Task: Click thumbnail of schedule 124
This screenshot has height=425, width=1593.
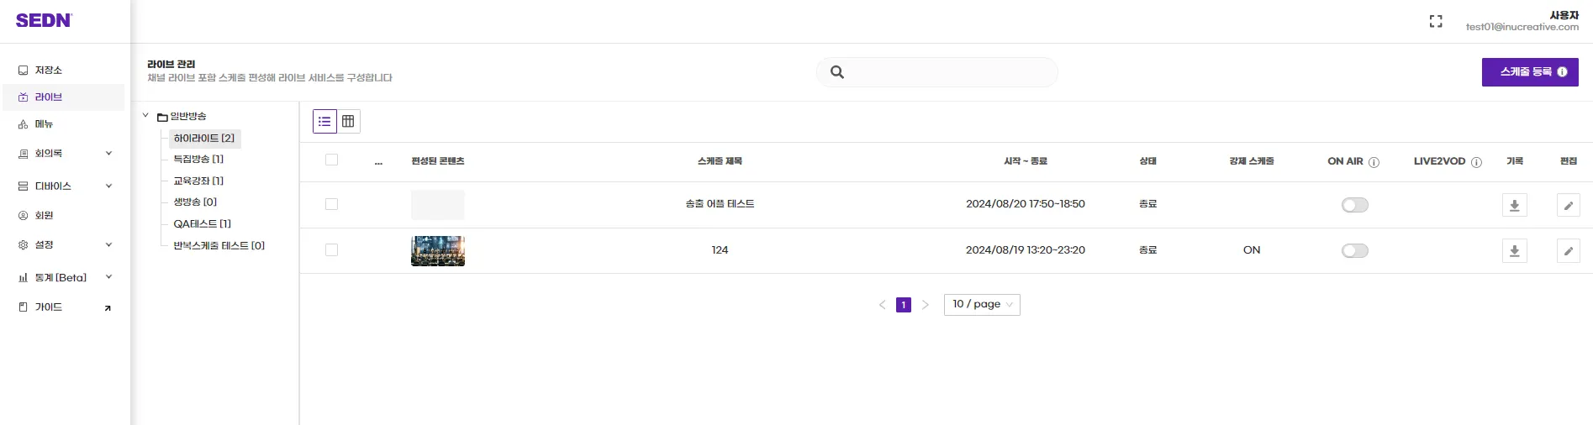Action: (438, 251)
